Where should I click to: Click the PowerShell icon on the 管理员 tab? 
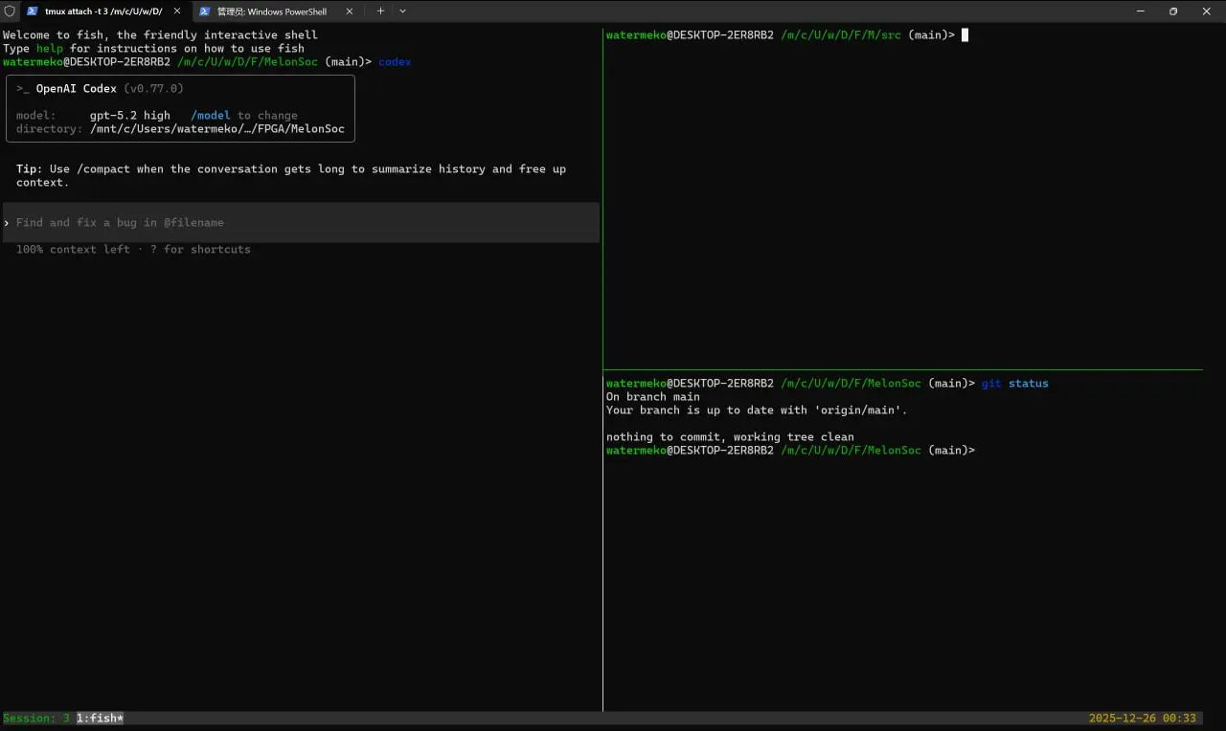point(205,11)
